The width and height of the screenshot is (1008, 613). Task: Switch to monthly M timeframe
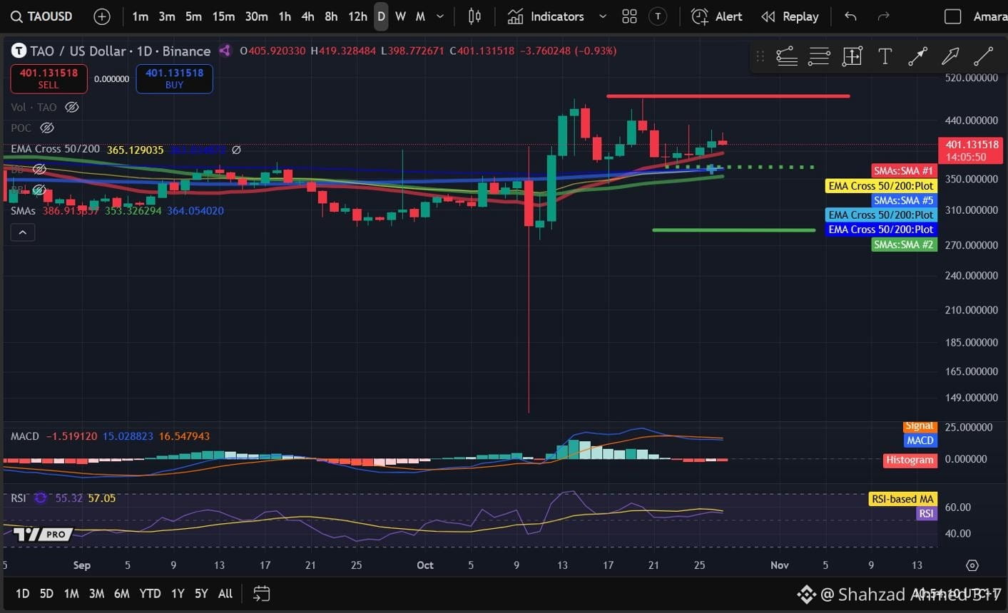pos(420,16)
